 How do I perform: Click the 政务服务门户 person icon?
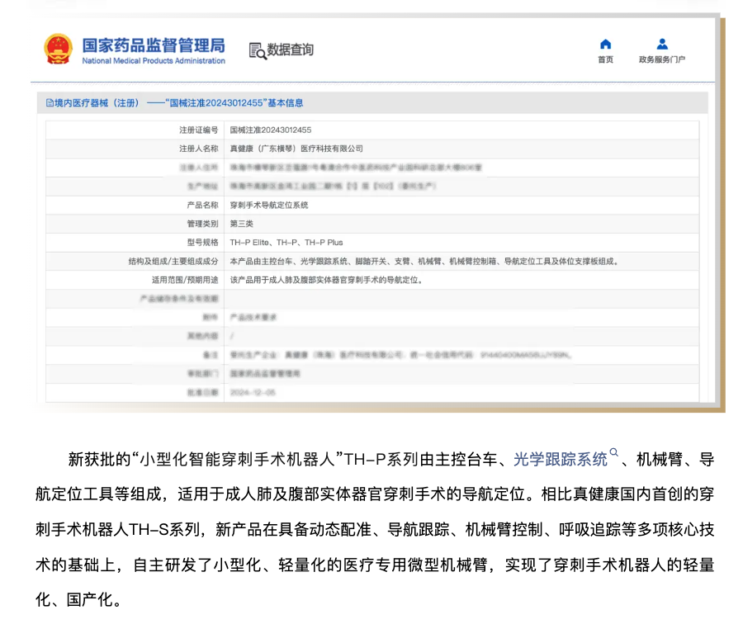point(661,44)
